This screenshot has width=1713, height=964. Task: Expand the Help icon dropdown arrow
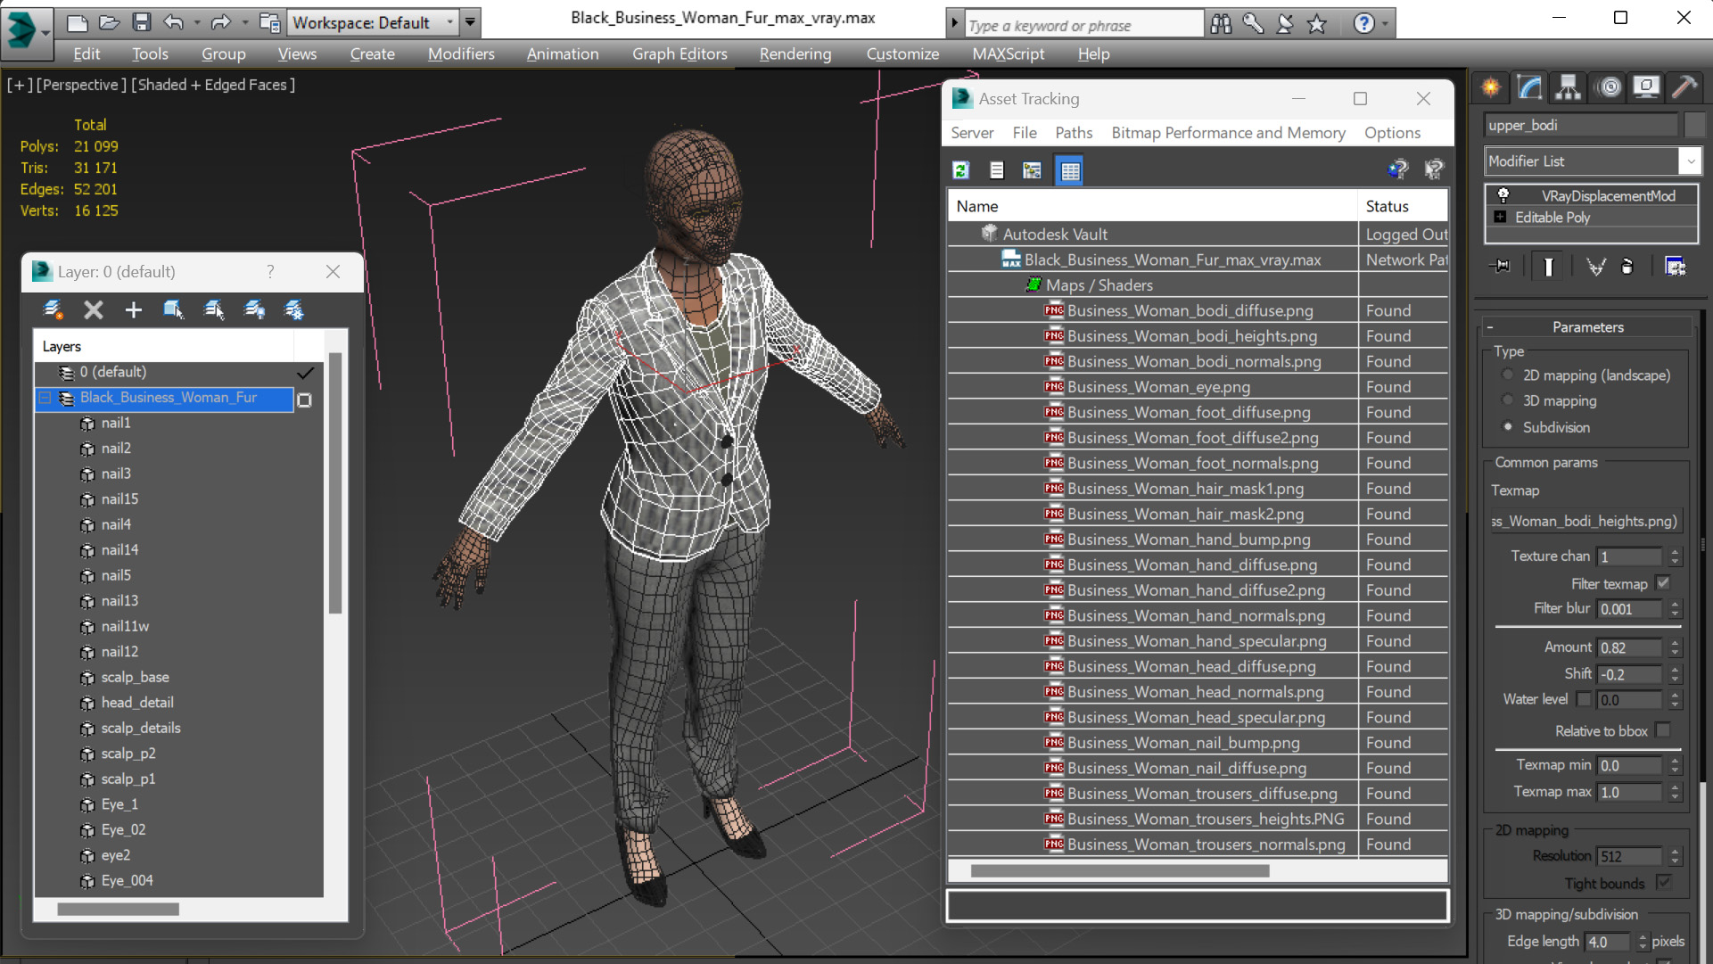tap(1385, 24)
